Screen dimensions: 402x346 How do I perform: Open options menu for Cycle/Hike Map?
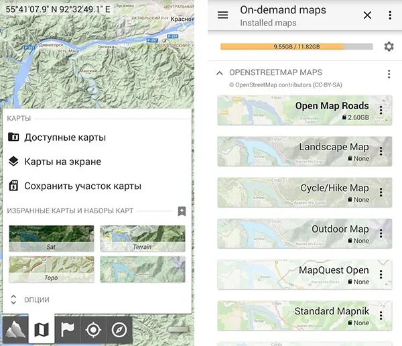coord(381,192)
